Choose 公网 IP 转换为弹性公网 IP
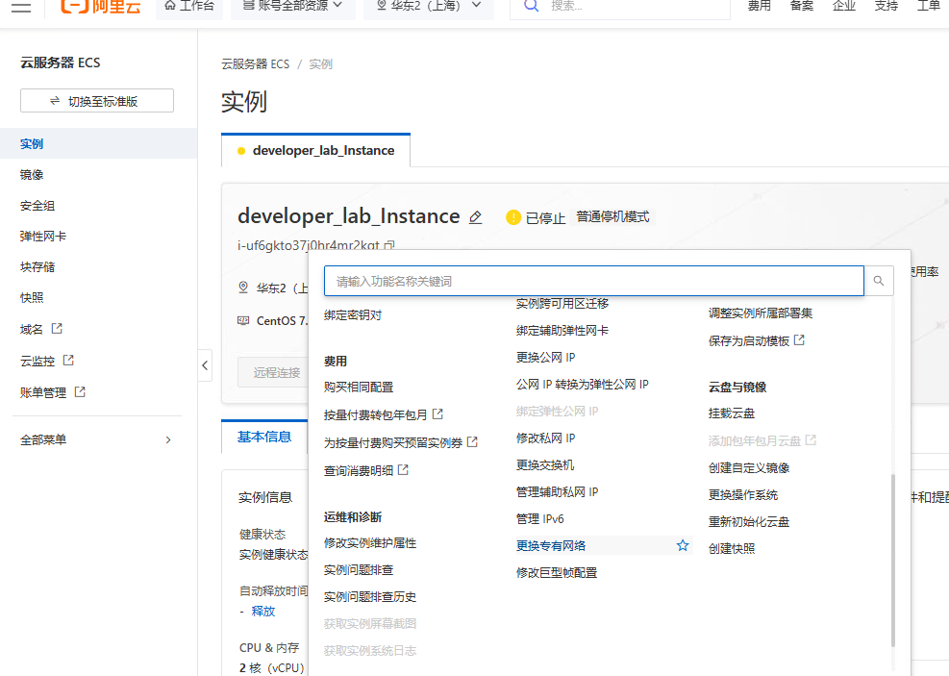Image resolution: width=949 pixels, height=676 pixels. coord(583,385)
